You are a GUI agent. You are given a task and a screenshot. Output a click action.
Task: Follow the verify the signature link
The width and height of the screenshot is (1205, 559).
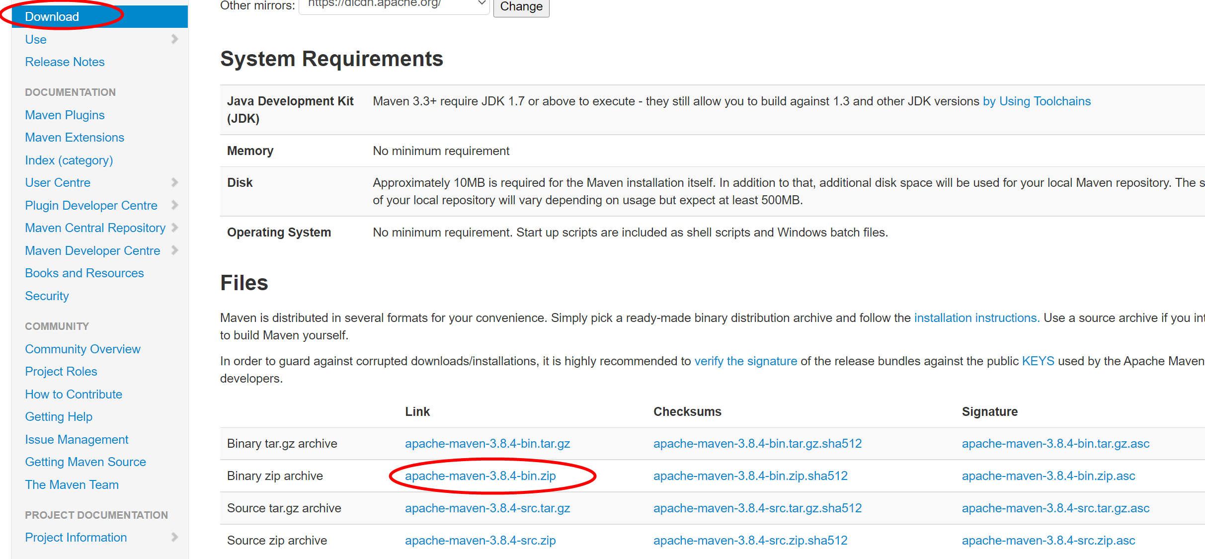tap(745, 361)
